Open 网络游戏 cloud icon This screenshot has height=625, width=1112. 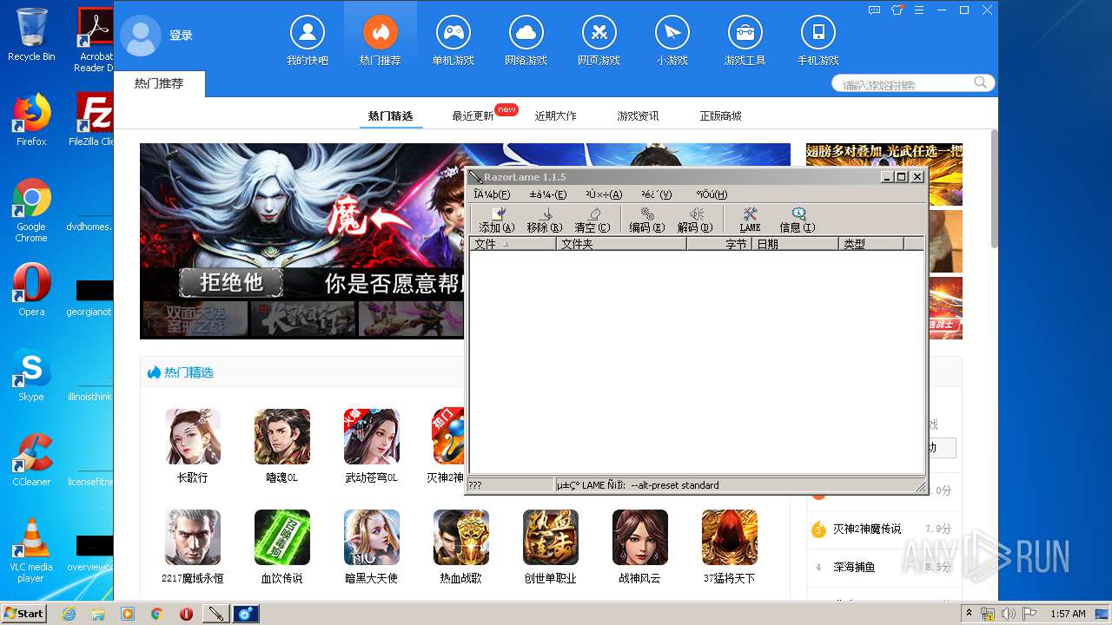tap(526, 33)
